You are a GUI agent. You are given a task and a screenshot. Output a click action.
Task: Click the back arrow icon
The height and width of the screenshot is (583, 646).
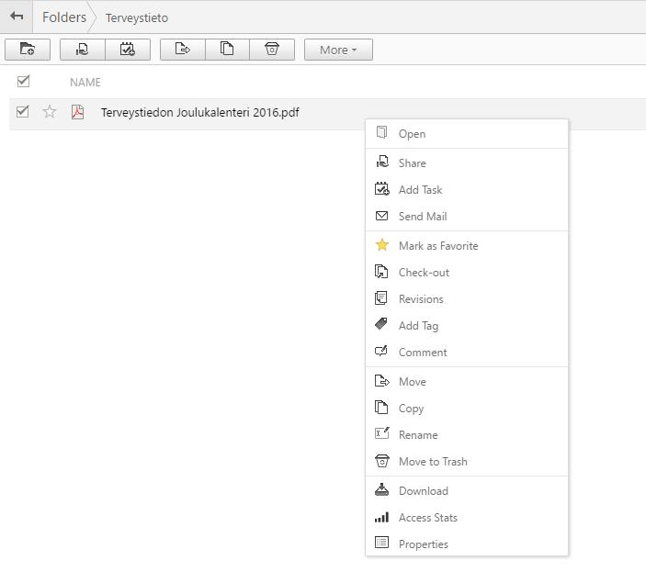pos(17,17)
